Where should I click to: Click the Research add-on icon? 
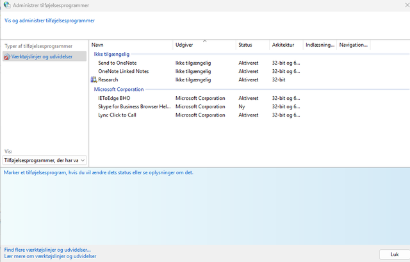pos(94,79)
